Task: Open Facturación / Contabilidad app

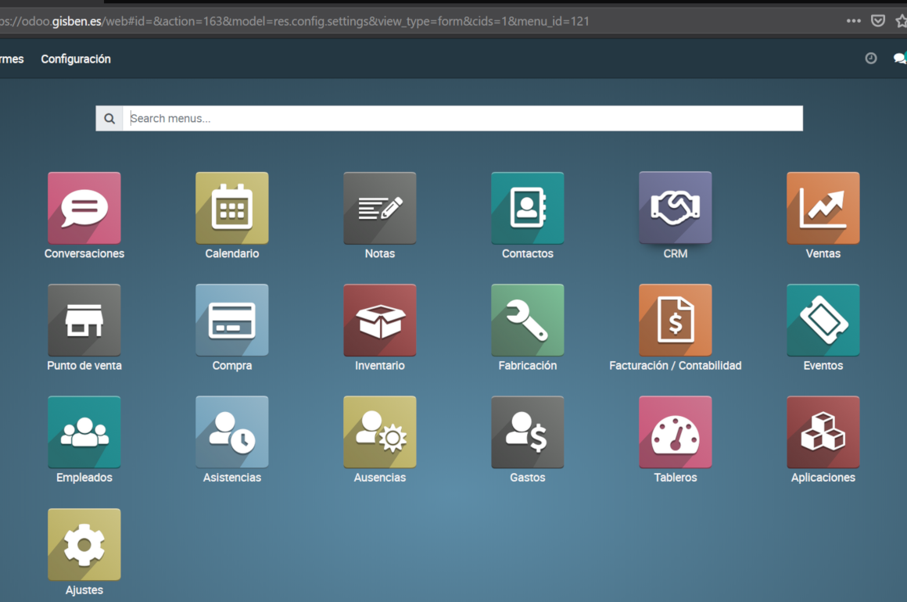Action: click(x=676, y=321)
